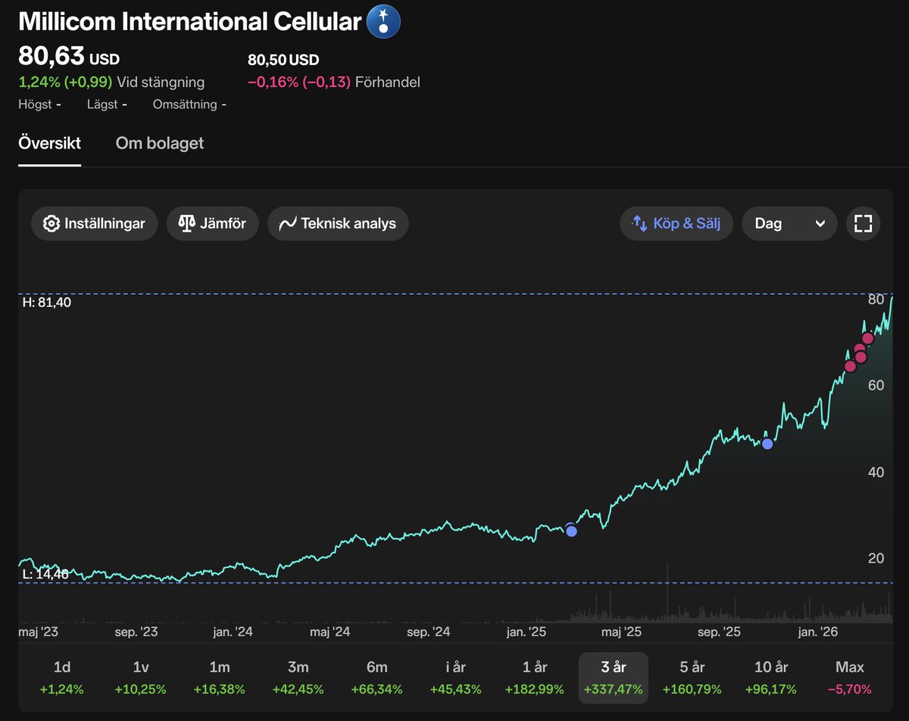Screen dimensions: 909x721
Task: Toggle Köp & Sälj markers
Action: pos(676,223)
